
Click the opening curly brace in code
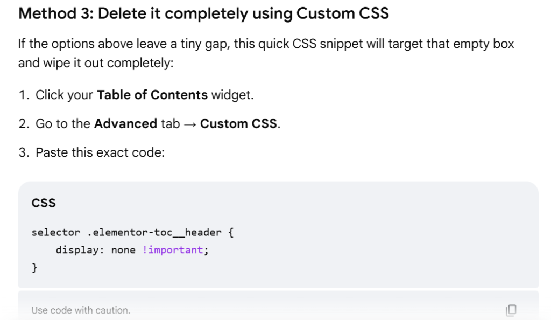click(x=231, y=232)
